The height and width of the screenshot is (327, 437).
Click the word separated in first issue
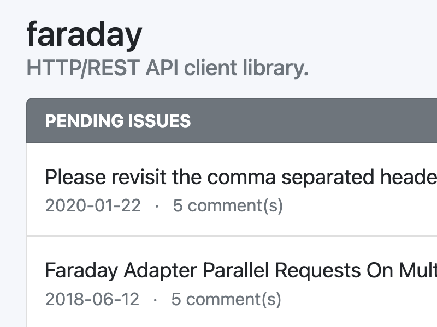[327, 178]
